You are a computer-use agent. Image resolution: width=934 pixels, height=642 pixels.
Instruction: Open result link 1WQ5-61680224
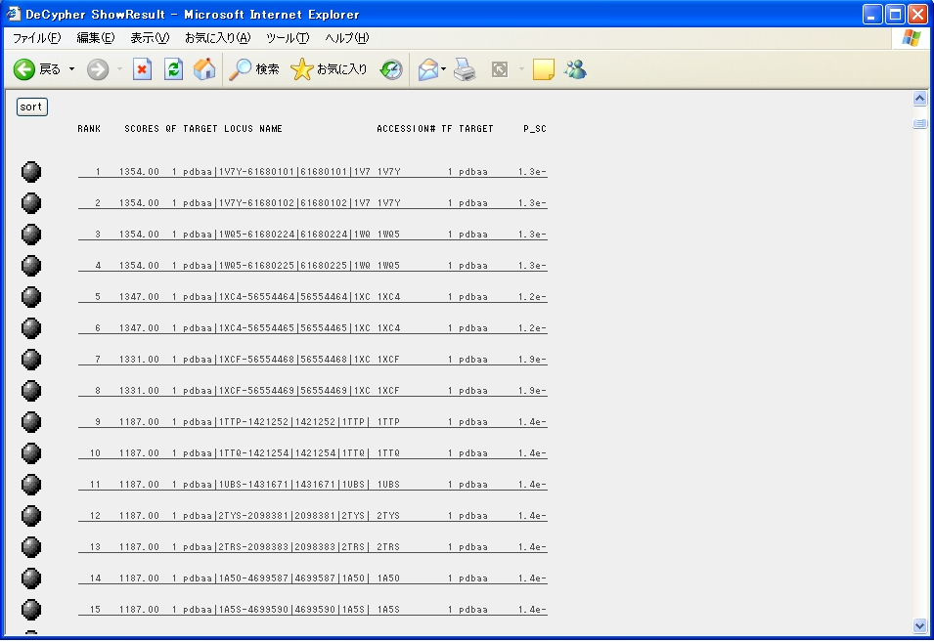click(312, 235)
